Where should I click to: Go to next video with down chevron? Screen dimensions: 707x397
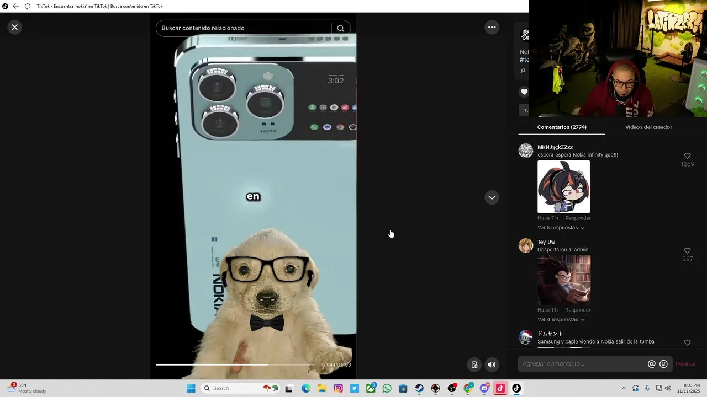tap(492, 197)
